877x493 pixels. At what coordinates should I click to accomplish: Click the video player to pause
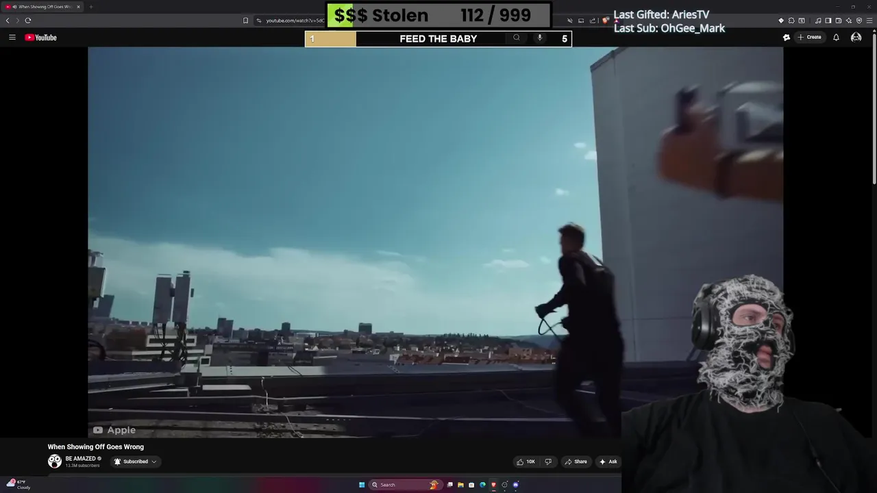tap(435, 242)
